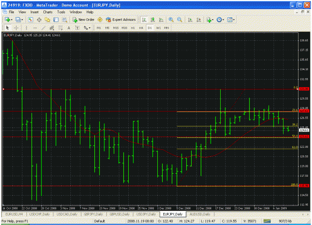Toggle D1 timeframe

[x=150, y=28]
